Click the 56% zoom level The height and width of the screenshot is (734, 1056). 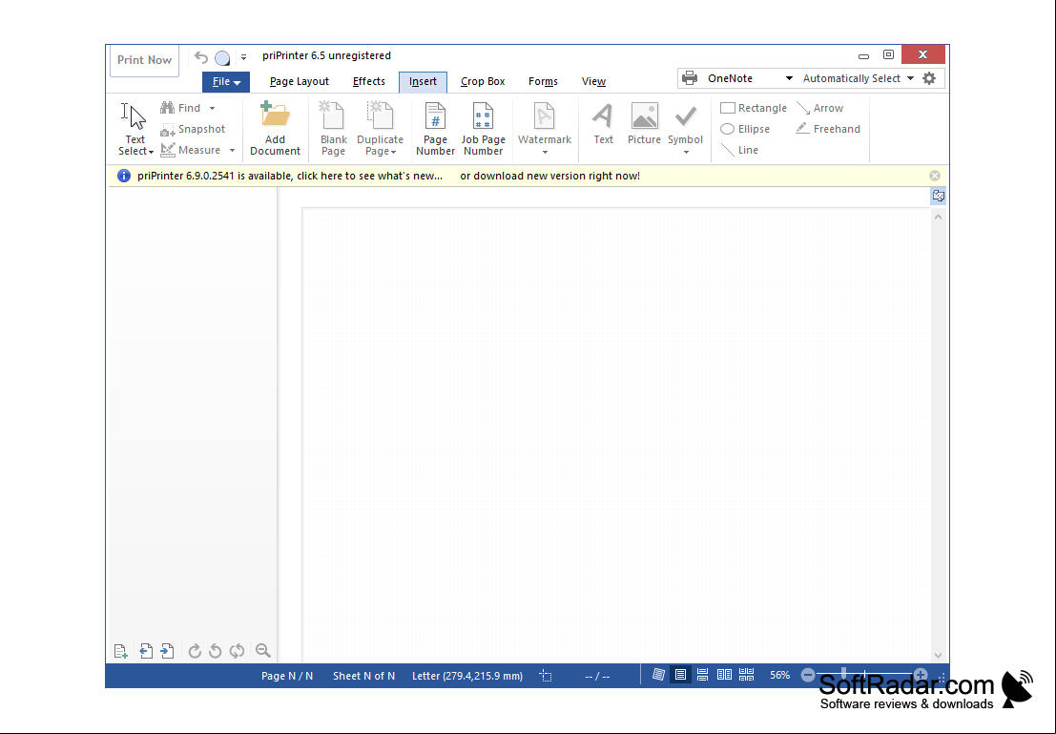click(x=780, y=676)
